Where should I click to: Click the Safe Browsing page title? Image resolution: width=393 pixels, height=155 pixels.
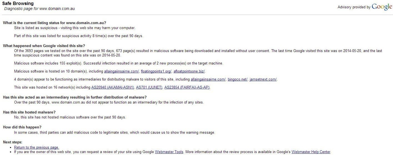click(x=18, y=4)
